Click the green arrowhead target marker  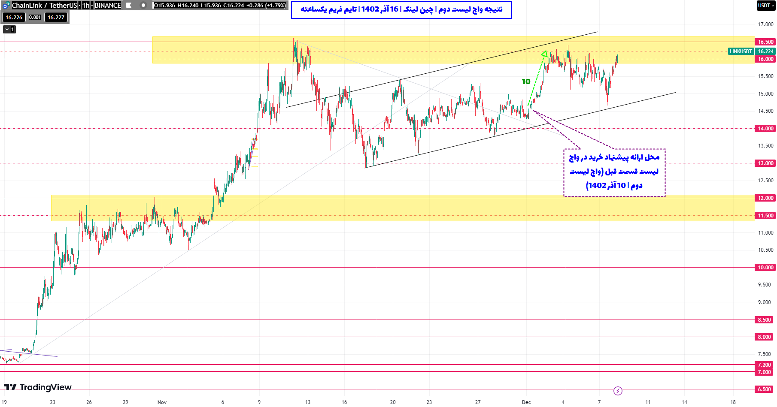(544, 54)
